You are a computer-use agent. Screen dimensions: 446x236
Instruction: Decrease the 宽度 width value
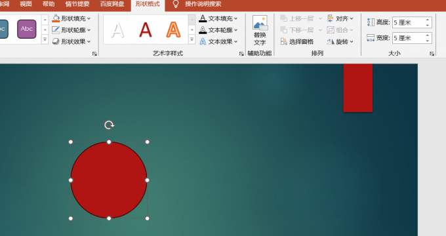(428, 41)
